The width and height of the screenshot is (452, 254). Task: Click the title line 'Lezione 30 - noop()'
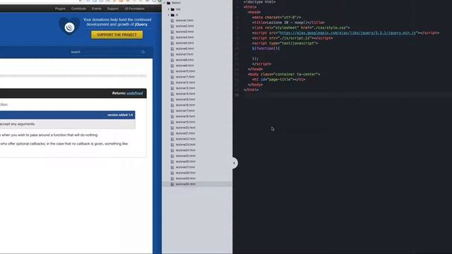(x=288, y=23)
